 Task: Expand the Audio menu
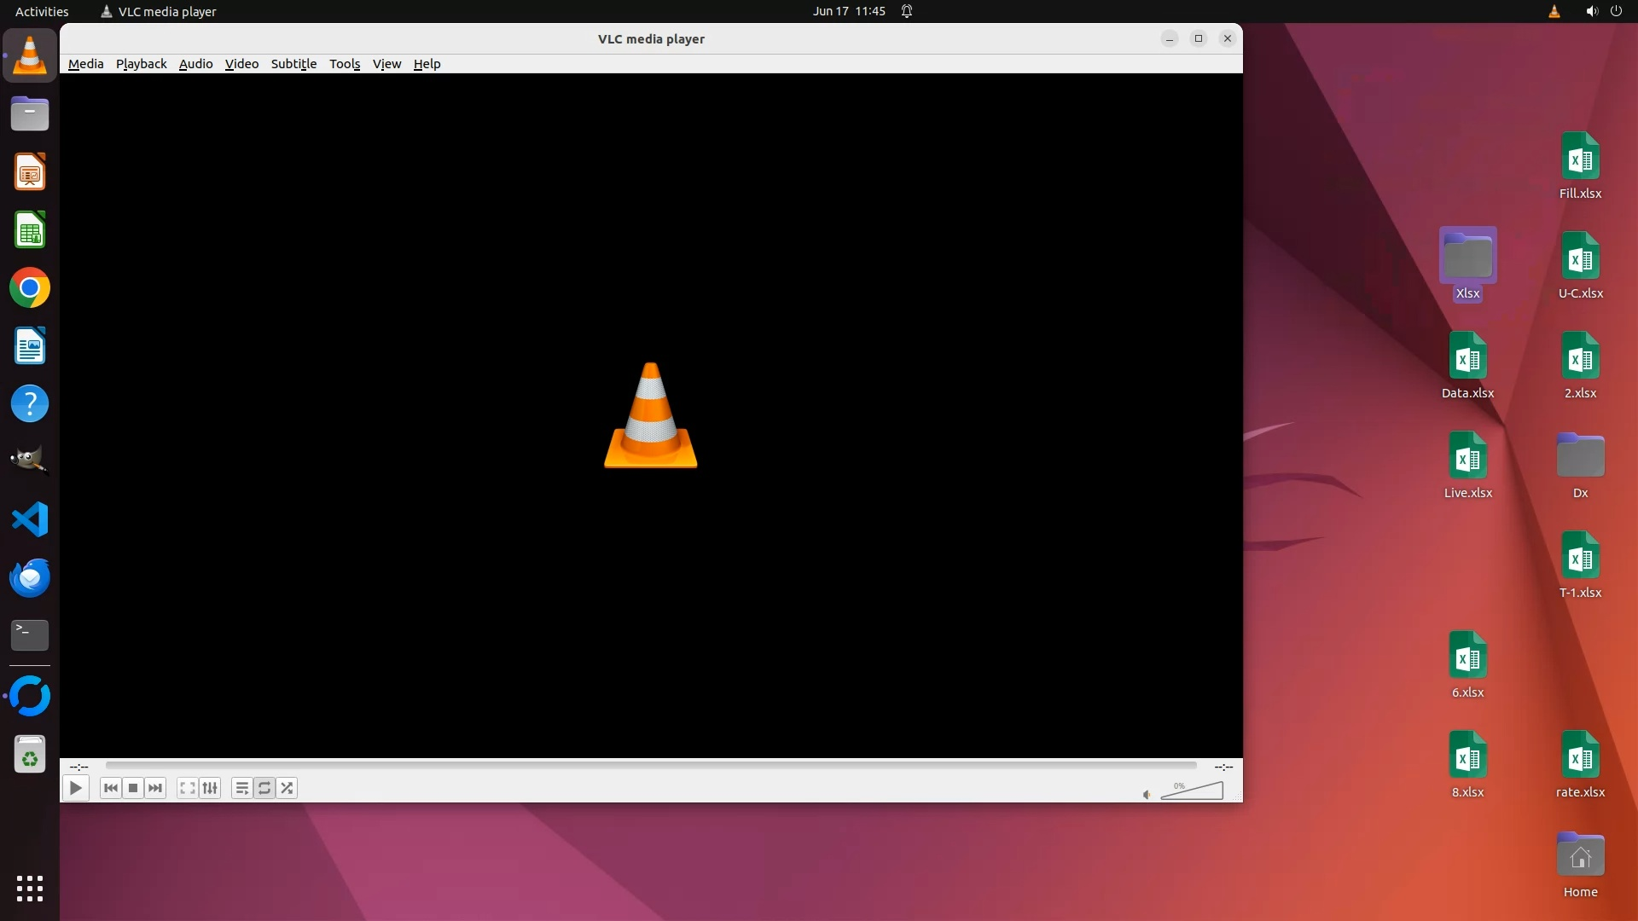195,64
